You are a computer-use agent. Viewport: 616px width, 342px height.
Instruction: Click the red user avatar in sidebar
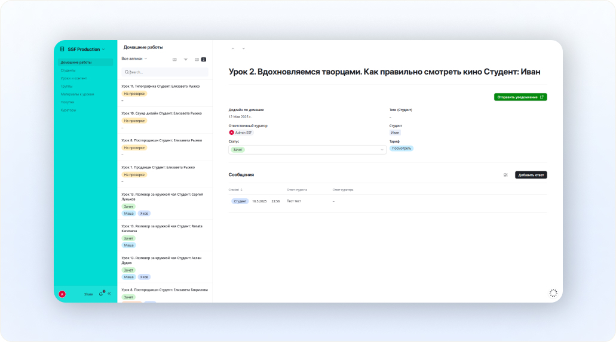pos(62,294)
